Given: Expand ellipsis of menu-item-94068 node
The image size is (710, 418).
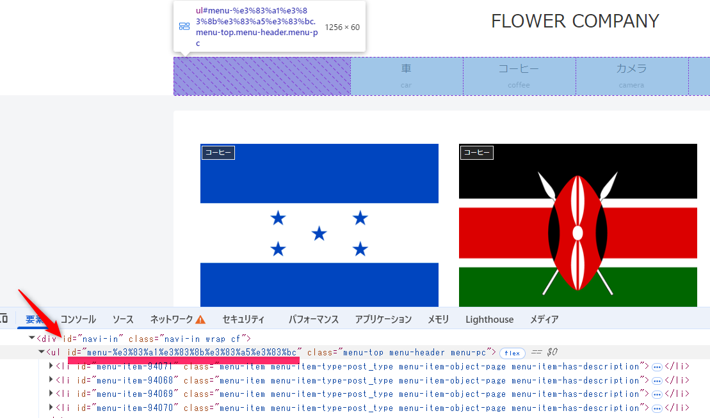Looking at the screenshot, I should click(x=657, y=381).
